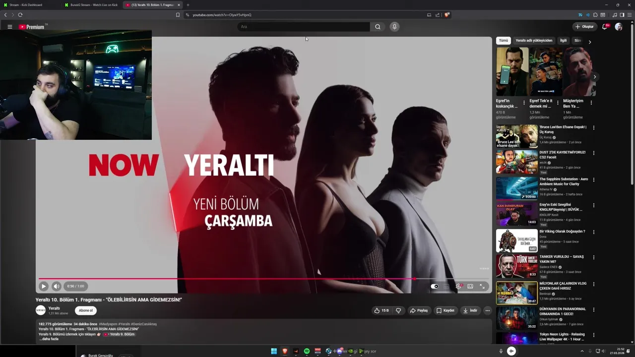
Task: Open MİLYONLAR ÇALARKEN VLOG thumbnail
Action: tap(517, 293)
